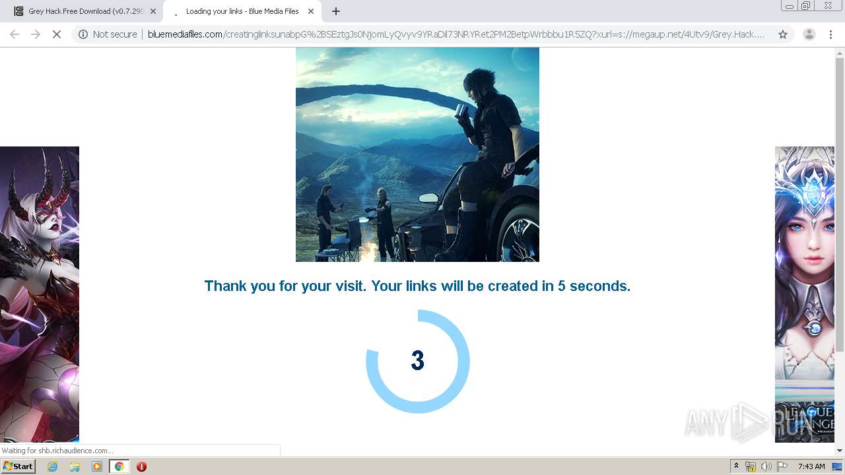The height and width of the screenshot is (475, 845).
Task: Open a new browser tab
Action: click(x=336, y=11)
